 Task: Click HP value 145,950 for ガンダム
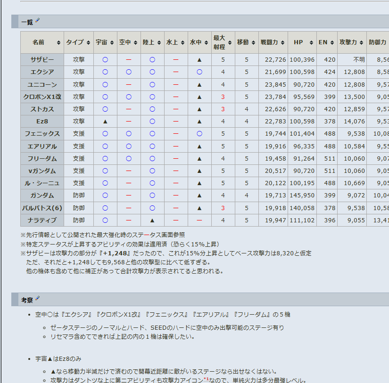click(302, 196)
